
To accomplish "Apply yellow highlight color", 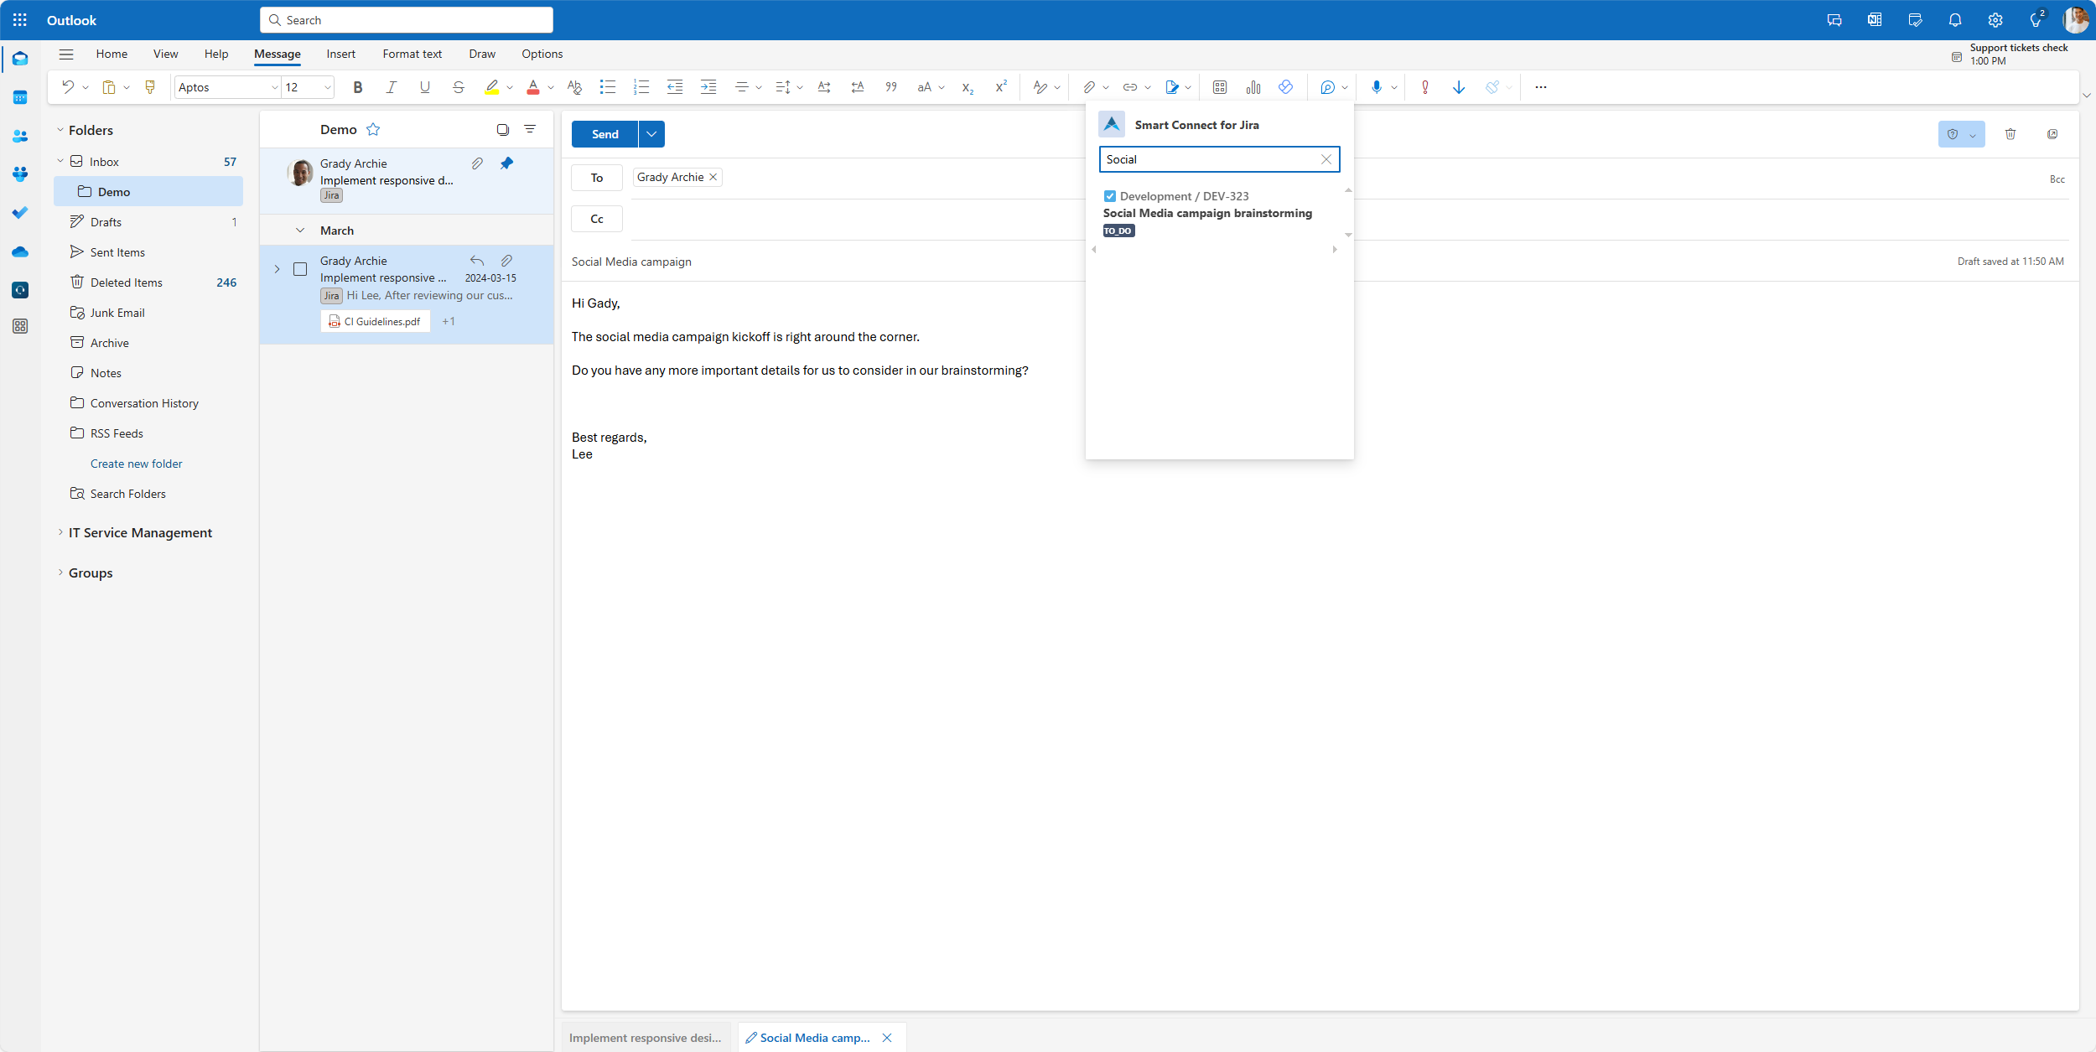I will [492, 87].
